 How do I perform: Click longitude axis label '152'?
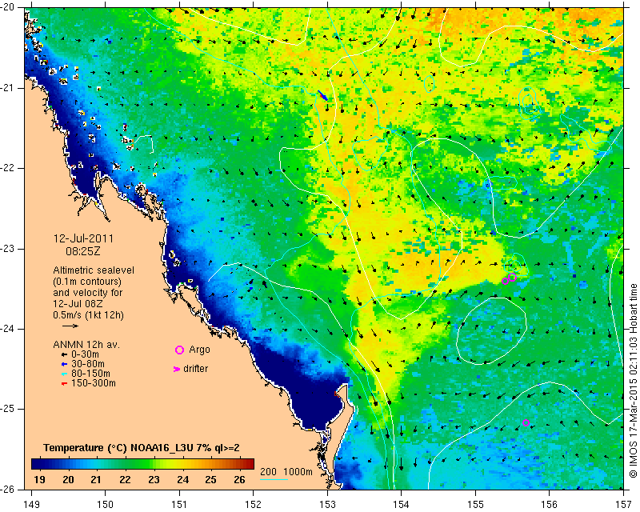click(253, 505)
